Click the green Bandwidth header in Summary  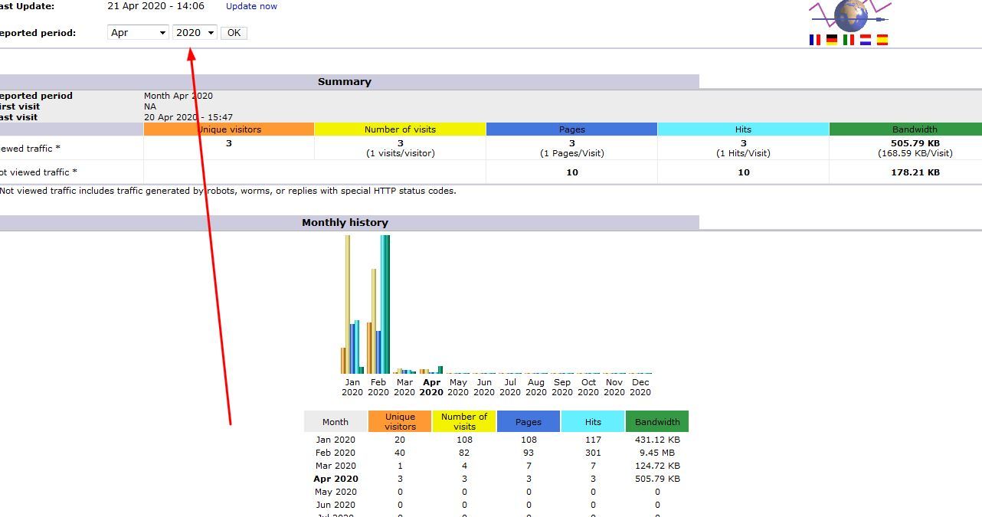pos(914,129)
